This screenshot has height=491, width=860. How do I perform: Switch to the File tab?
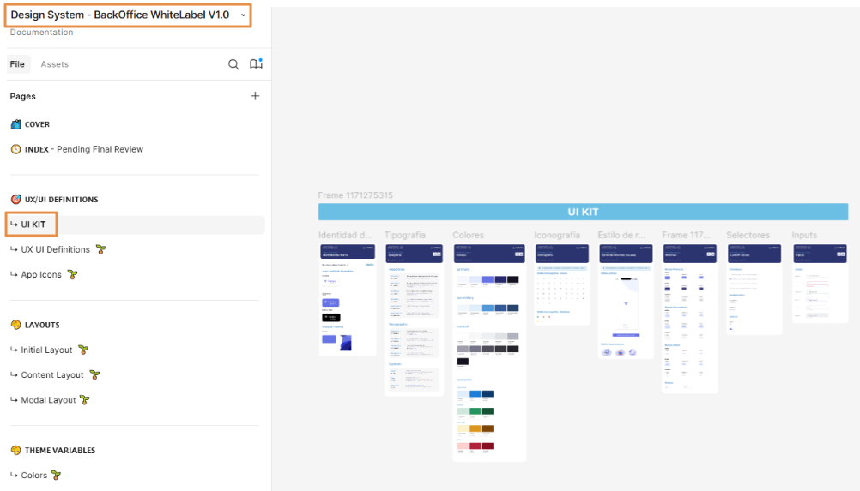pyautogui.click(x=17, y=64)
